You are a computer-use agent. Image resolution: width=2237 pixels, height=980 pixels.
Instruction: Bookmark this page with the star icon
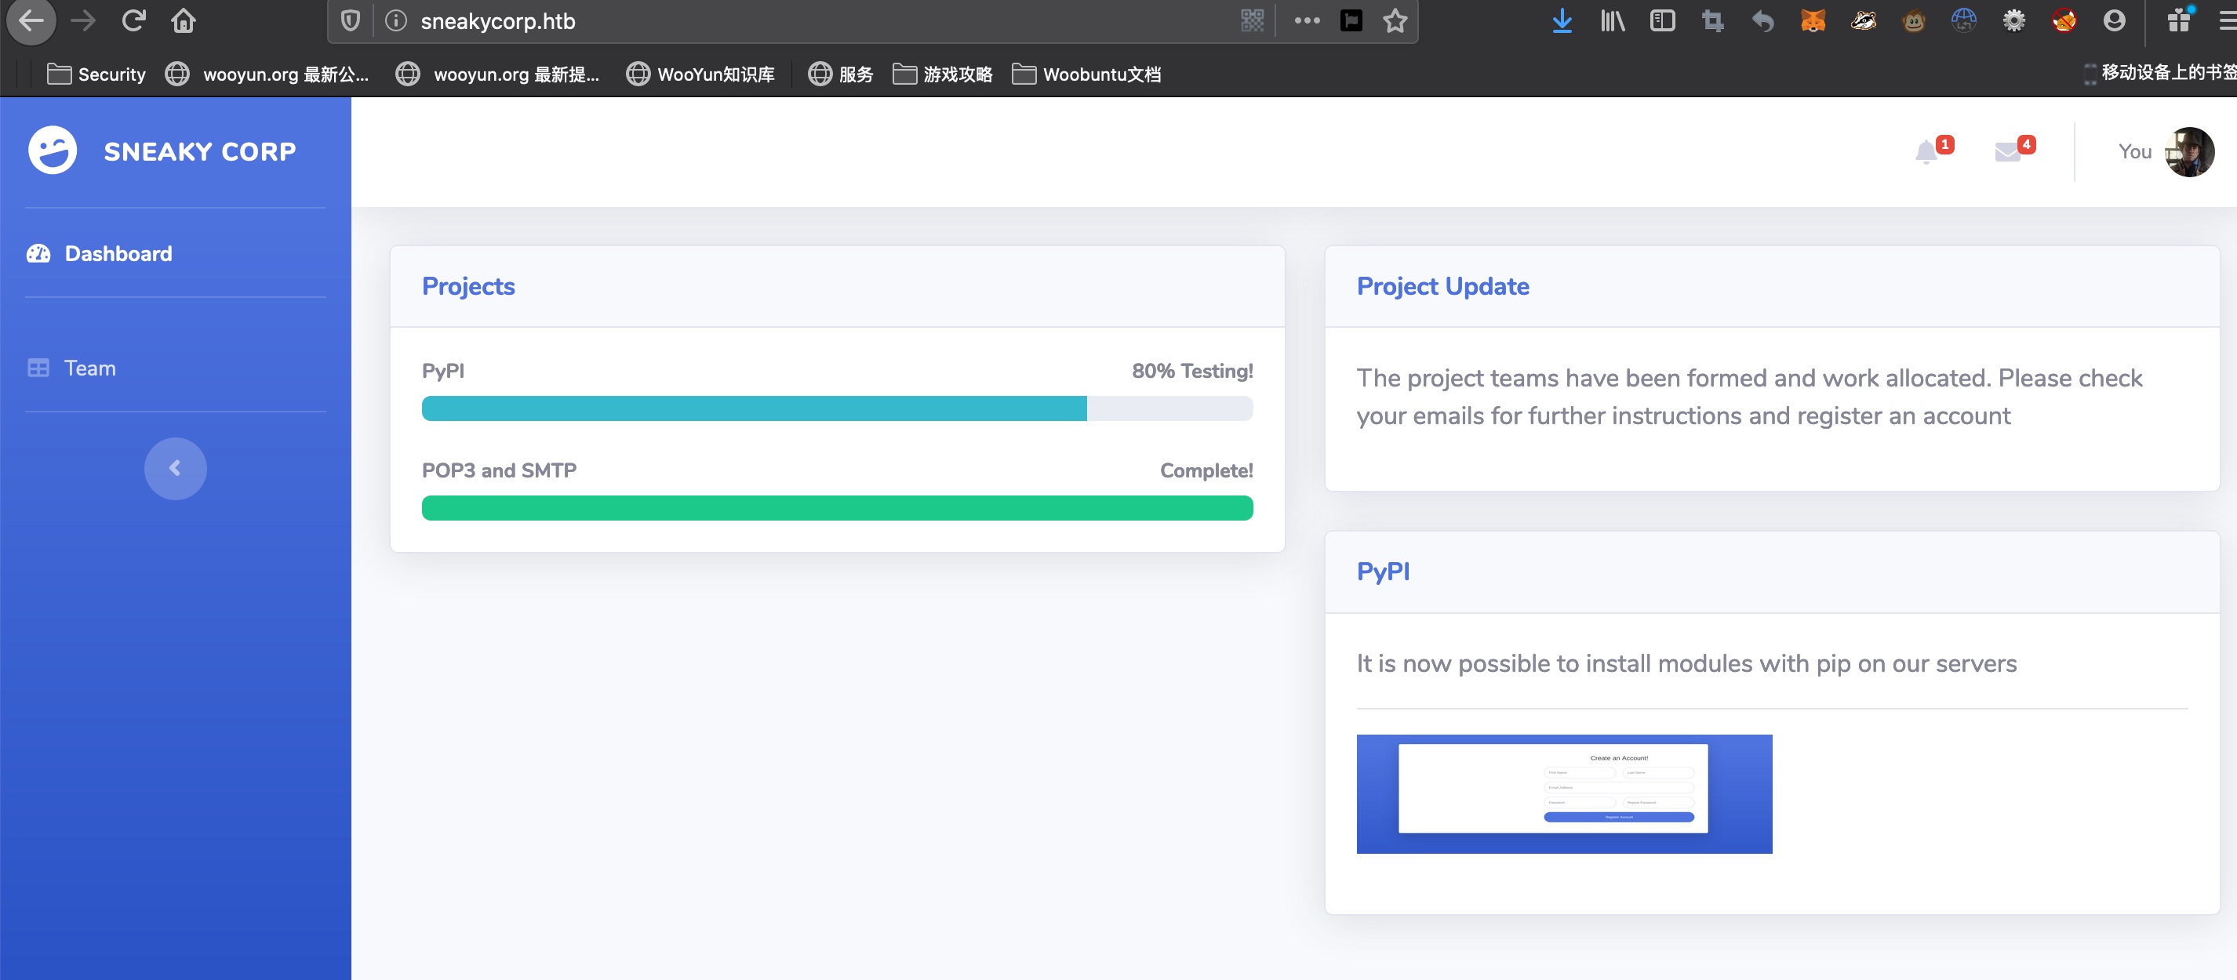pyautogui.click(x=1395, y=21)
